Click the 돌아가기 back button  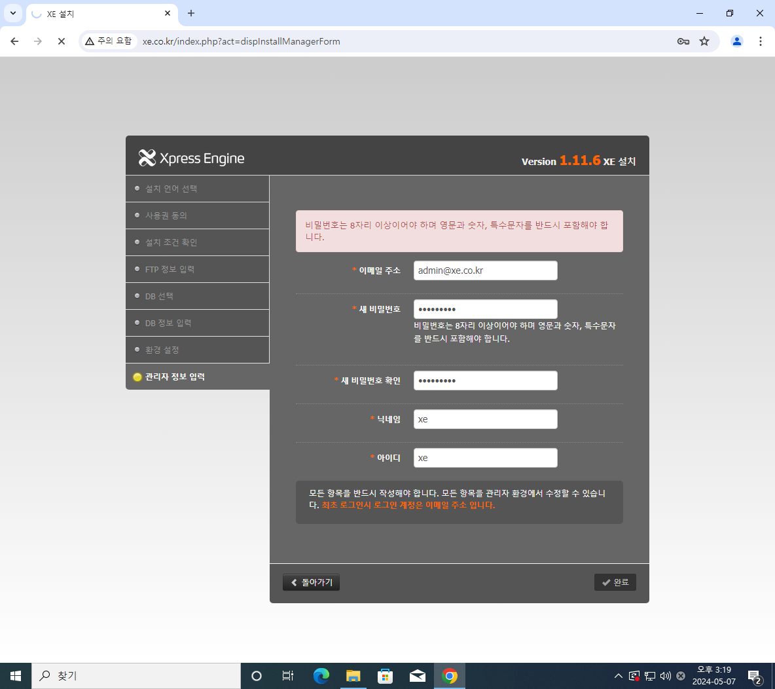pyautogui.click(x=311, y=582)
